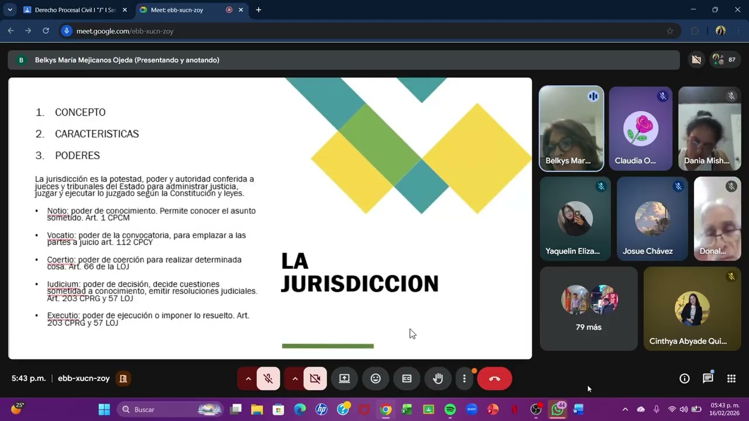749x421 pixels.
Task: Select Yaquelin Eliza... participant tile
Action: 575,219
